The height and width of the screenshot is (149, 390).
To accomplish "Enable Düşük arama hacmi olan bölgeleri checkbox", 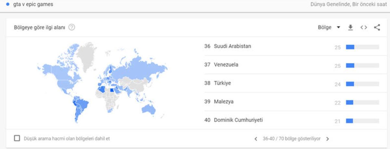I will (x=17, y=138).
